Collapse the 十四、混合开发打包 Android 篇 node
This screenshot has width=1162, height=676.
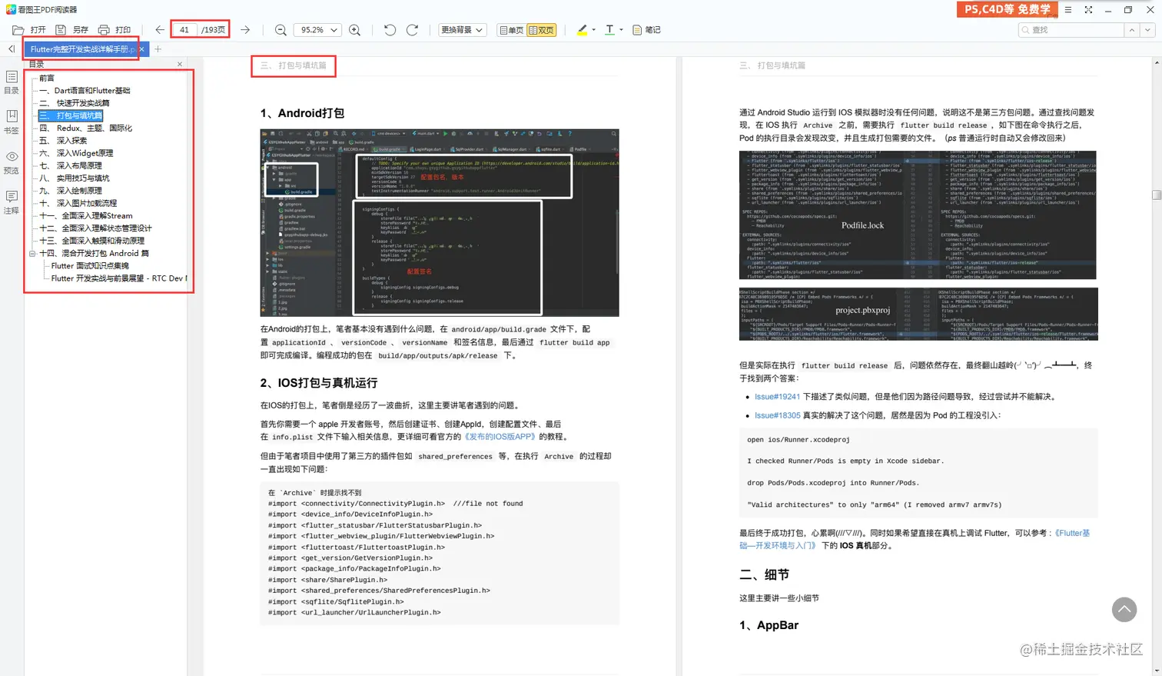click(x=32, y=254)
